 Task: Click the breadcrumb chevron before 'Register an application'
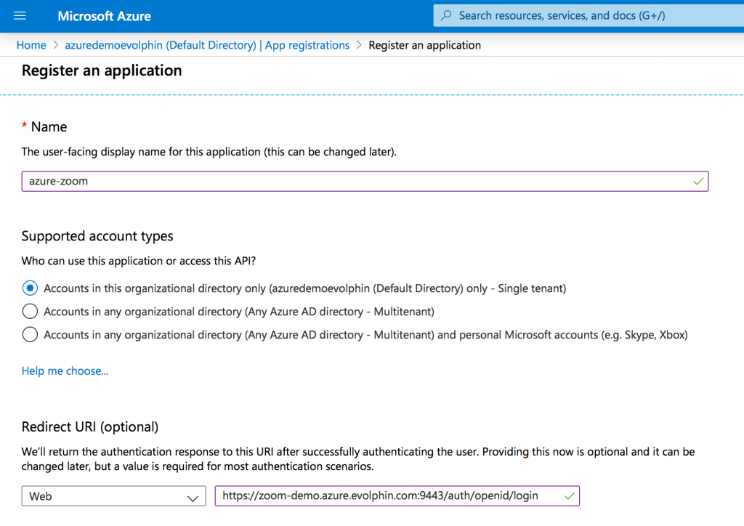click(359, 45)
